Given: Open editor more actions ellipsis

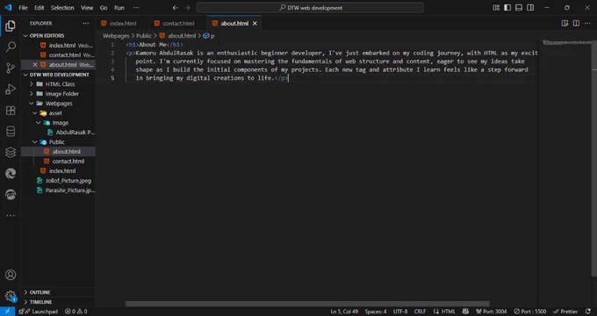Looking at the screenshot, I should pos(587,23).
